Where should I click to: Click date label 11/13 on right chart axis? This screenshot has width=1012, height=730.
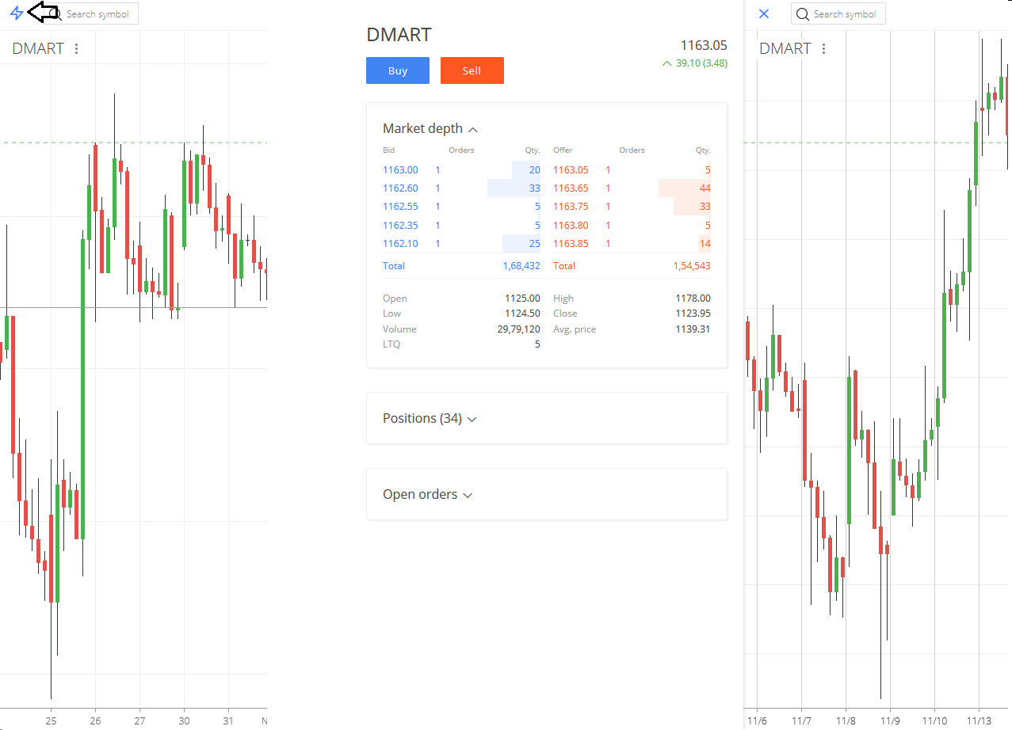coord(980,720)
